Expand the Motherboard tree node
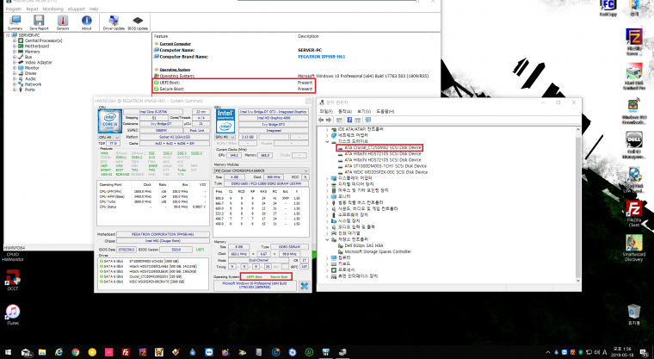 [15, 46]
